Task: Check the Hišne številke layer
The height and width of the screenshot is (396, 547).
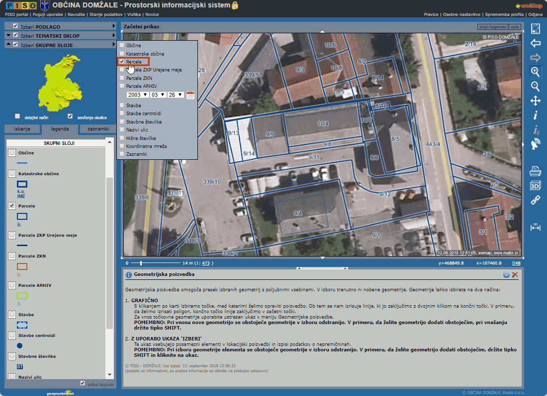Action: 122,138
